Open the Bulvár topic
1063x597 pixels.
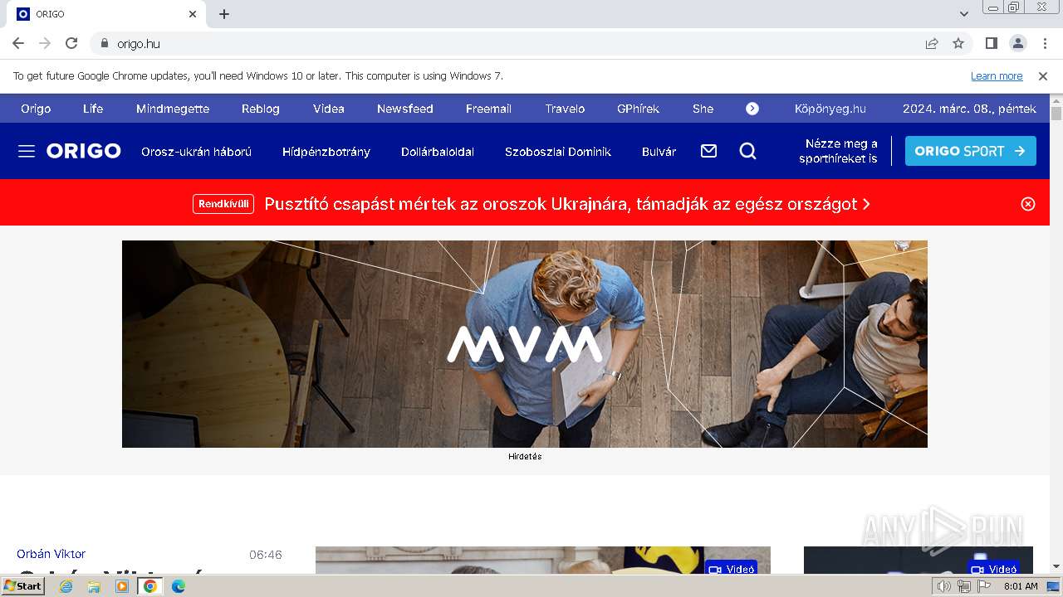659,152
